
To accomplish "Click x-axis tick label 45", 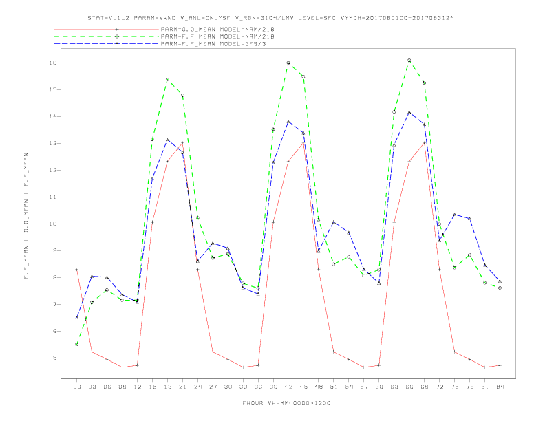I will pyautogui.click(x=303, y=387).
